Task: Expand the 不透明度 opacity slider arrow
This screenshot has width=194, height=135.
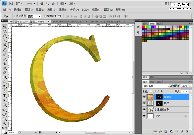Action: [190, 86]
